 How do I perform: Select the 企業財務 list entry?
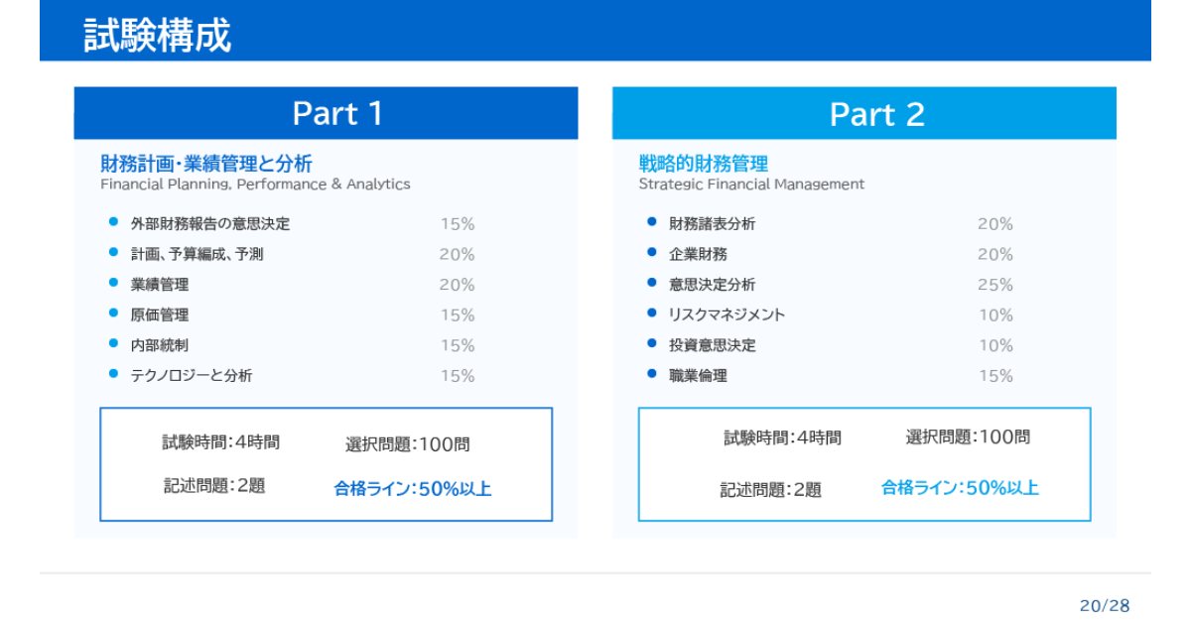pos(698,255)
